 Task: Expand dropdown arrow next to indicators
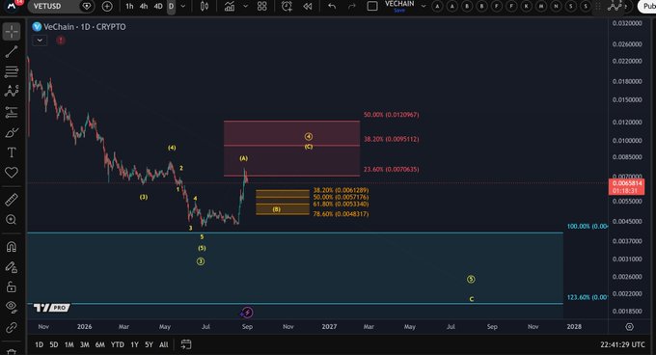[x=246, y=7]
